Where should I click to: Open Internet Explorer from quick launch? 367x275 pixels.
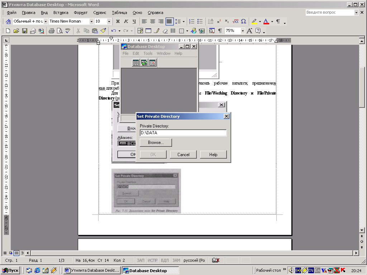click(37, 270)
